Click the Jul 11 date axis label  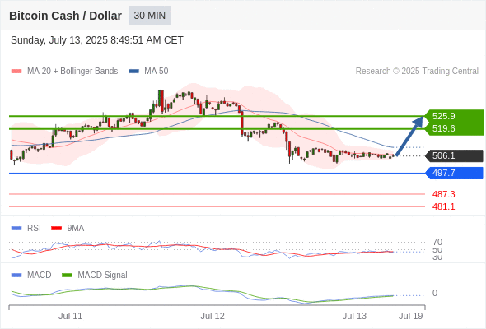coord(70,316)
